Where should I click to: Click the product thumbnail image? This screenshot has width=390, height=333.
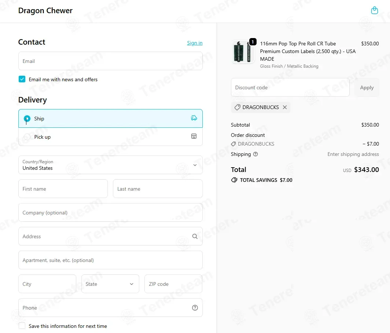point(243,52)
